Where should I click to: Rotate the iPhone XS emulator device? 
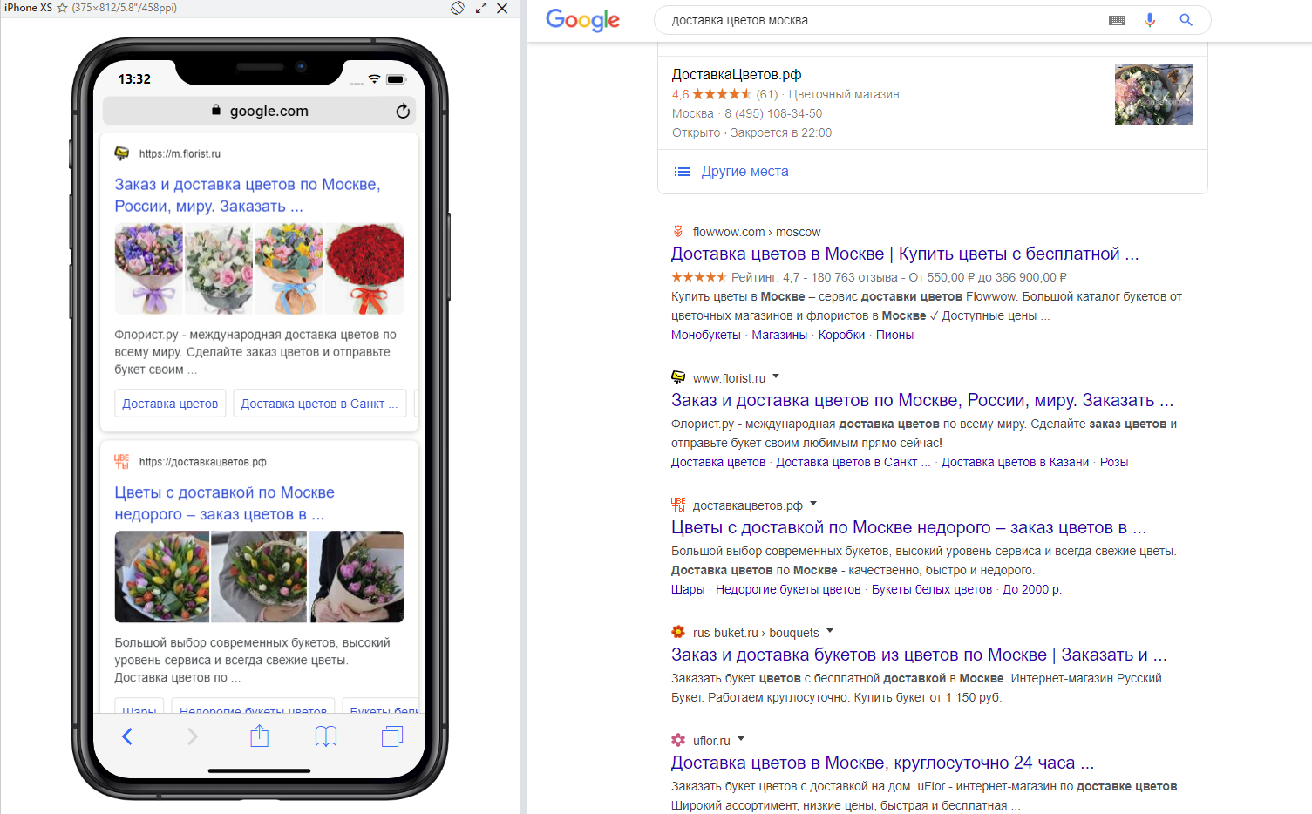click(x=458, y=8)
